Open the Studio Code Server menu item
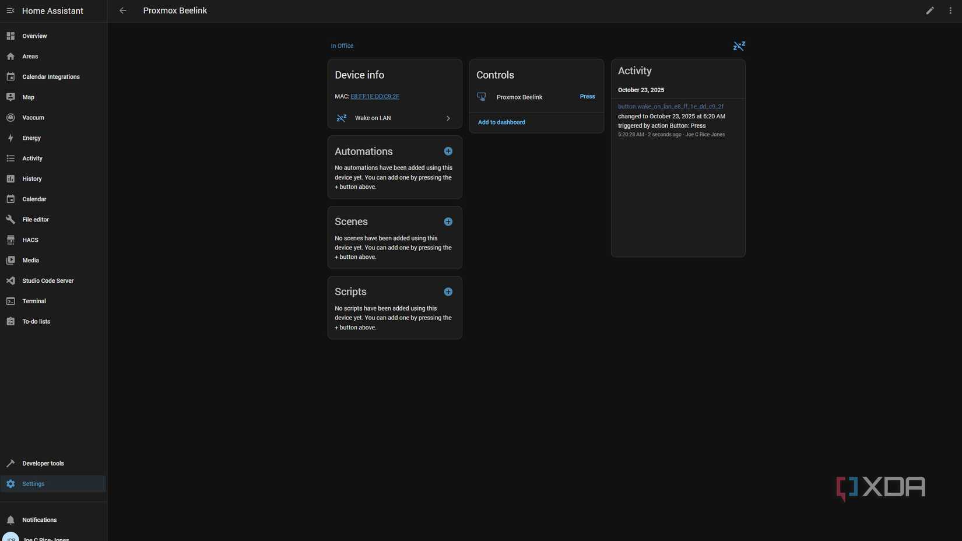 (x=53, y=281)
